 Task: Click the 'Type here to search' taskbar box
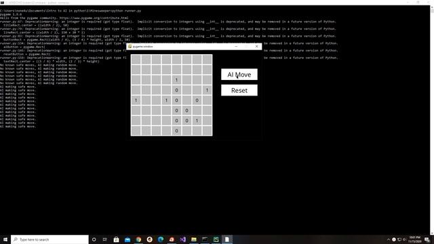pyautogui.click(x=50, y=239)
